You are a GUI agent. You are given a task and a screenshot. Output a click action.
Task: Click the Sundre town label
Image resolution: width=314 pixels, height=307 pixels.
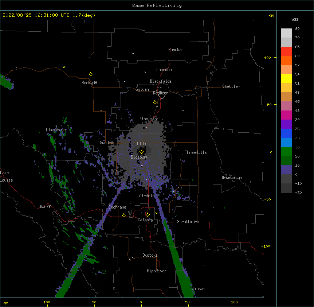tap(106, 143)
